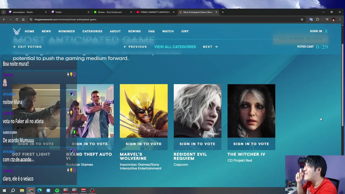This screenshot has width=345, height=194.
Task: Sign in to vote for Grand Theft Auto VI
Action: 90,144
